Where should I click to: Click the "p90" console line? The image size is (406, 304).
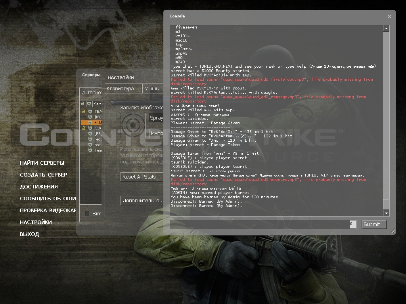(179, 58)
